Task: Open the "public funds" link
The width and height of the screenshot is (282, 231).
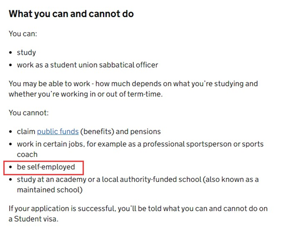Action: pos(58,132)
